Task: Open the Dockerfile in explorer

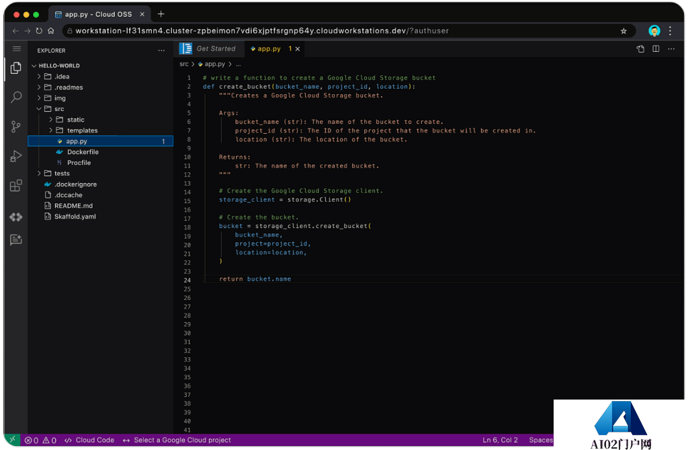Action: coord(83,152)
